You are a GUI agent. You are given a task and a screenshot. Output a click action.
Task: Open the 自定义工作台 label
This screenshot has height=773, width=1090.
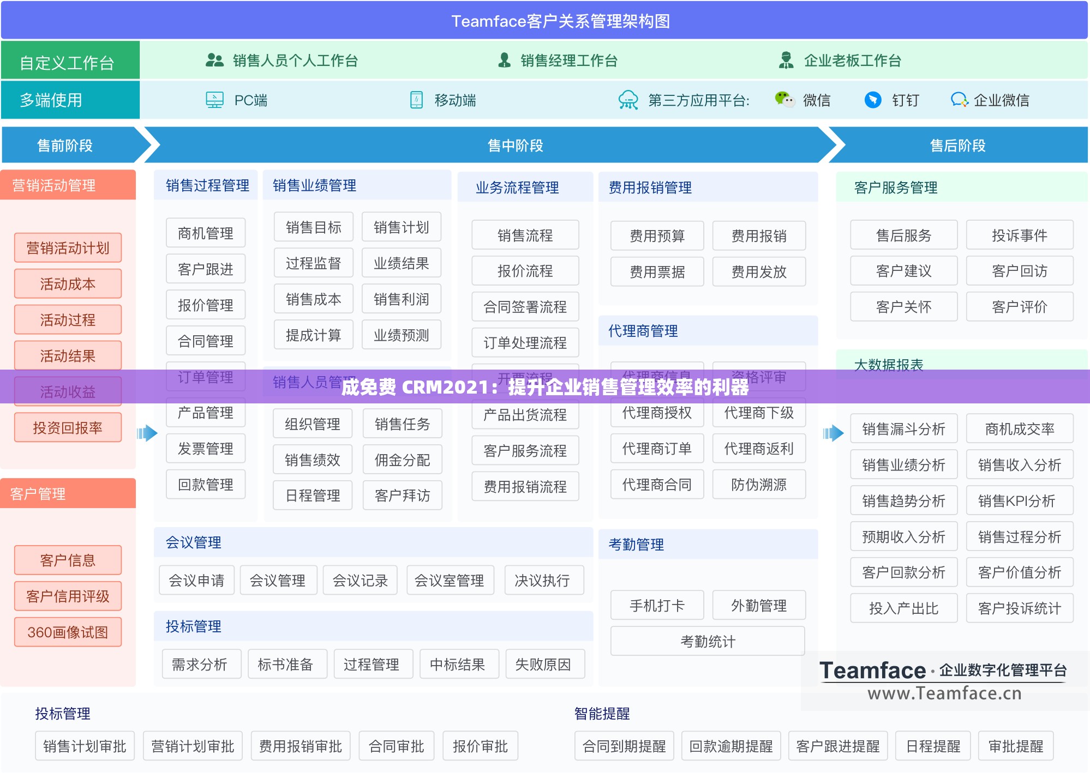tap(70, 61)
